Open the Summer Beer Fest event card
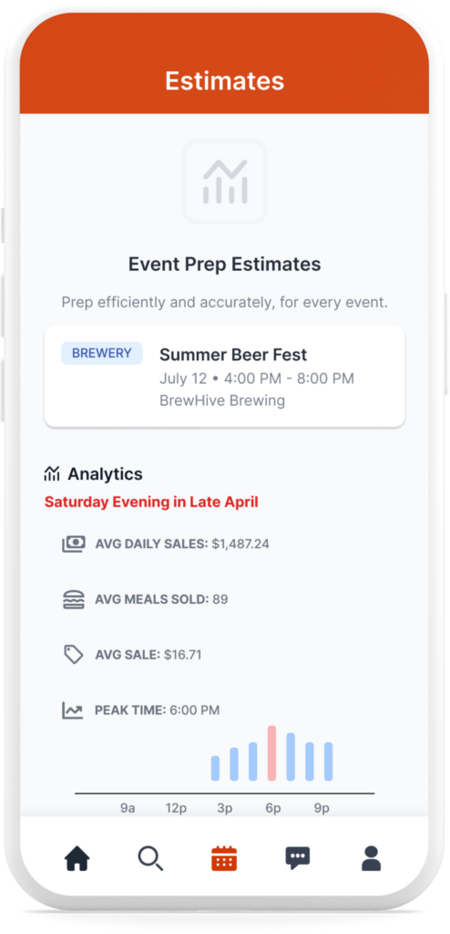Screen dimensions: 450x934 coord(224,377)
